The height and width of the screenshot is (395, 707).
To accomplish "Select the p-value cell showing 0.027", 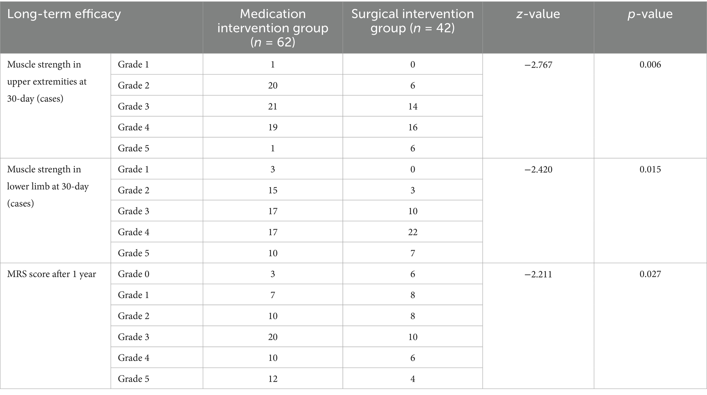I will [x=650, y=274].
